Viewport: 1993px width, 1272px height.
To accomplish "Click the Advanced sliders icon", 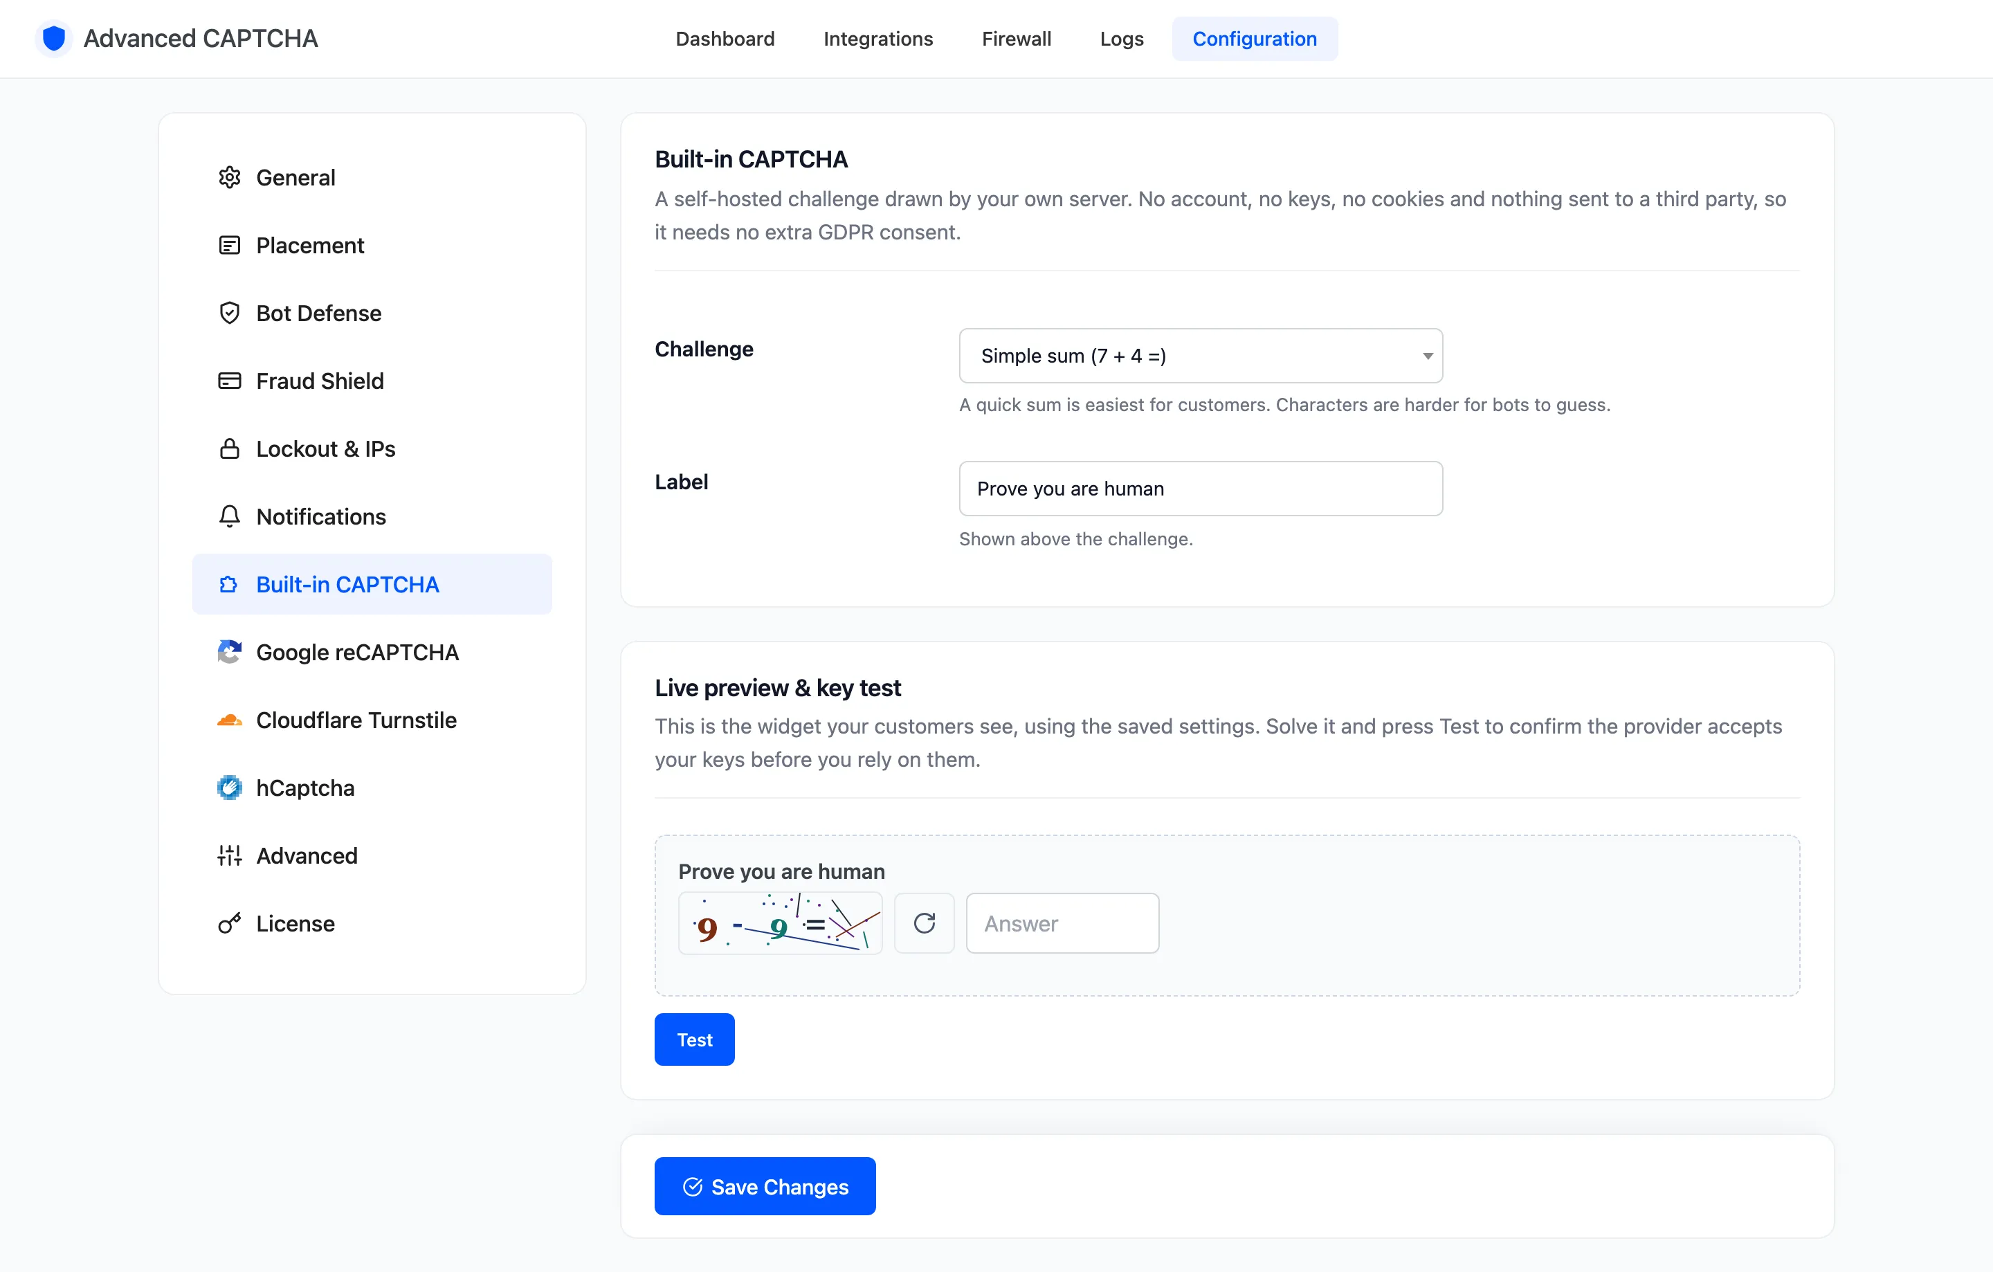I will click(x=229, y=855).
